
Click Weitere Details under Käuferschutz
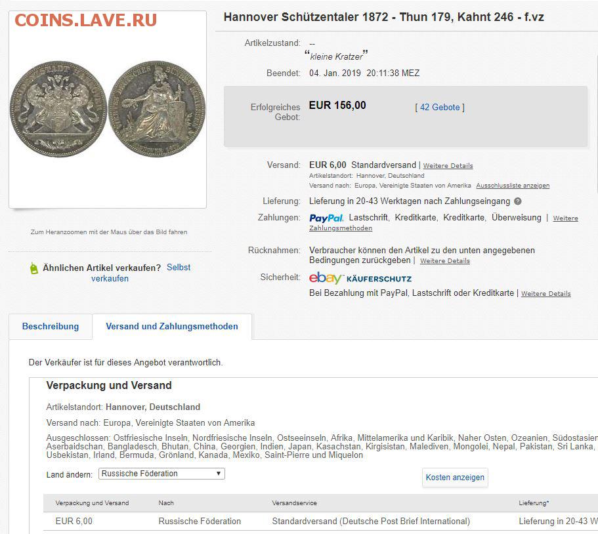coord(545,294)
